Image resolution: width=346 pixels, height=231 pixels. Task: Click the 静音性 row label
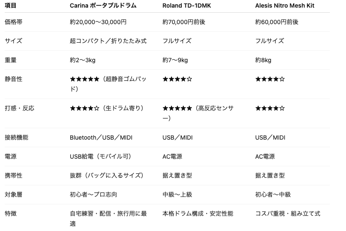[14, 79]
